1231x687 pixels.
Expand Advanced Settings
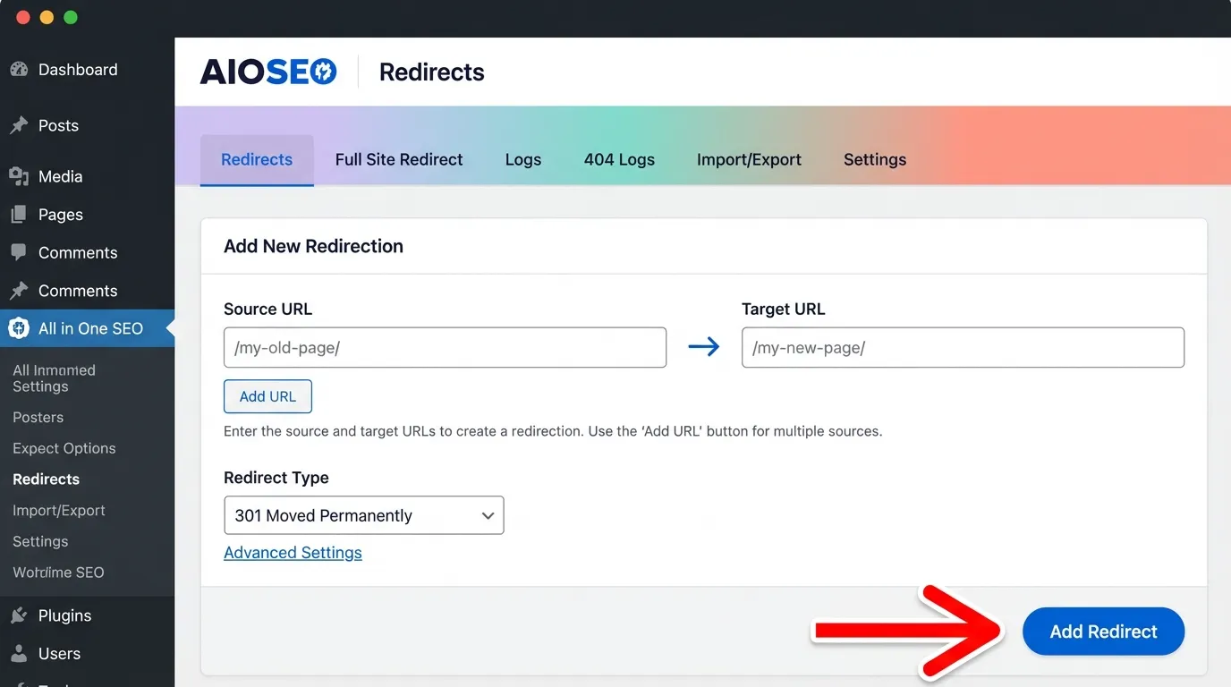pos(293,552)
